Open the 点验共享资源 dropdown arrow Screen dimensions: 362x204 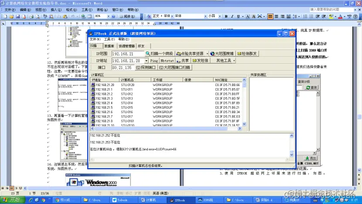[207, 54]
